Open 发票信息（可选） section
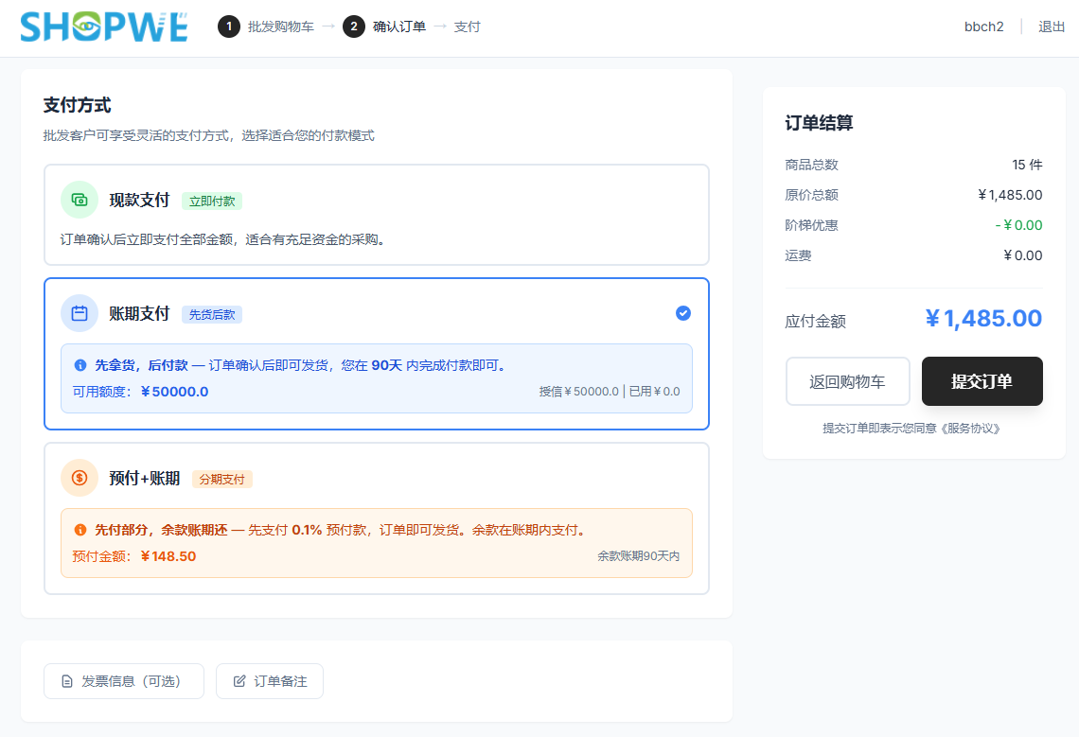 124,681
